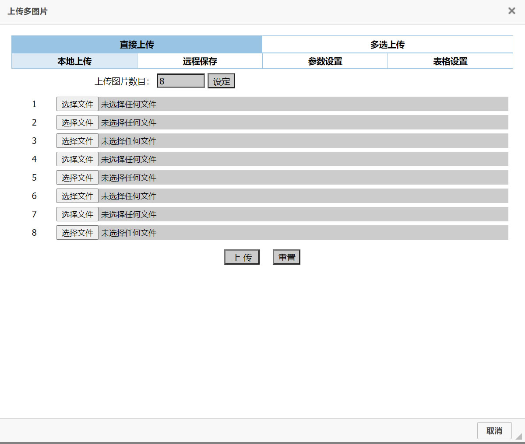Select a file for row 5

point(77,177)
